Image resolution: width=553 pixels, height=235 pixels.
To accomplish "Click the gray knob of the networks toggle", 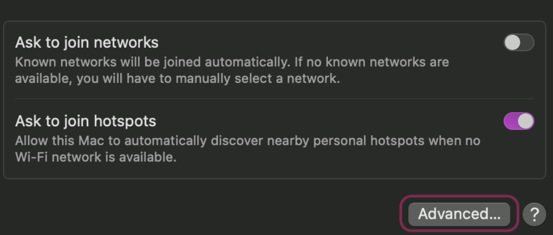I will point(512,42).
